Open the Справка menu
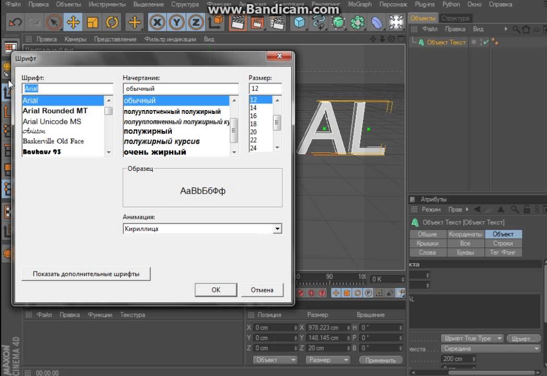Screen dimensions: 547x376 pyautogui.click(x=500, y=4)
